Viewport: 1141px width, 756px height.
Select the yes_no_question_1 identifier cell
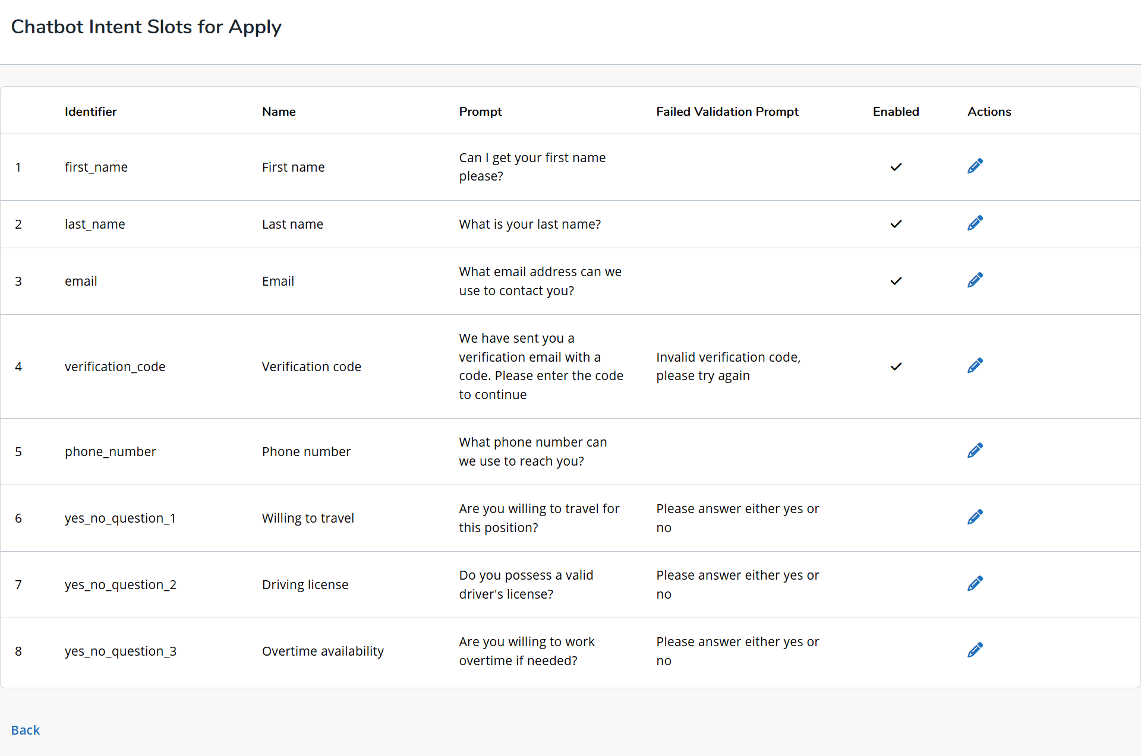120,518
